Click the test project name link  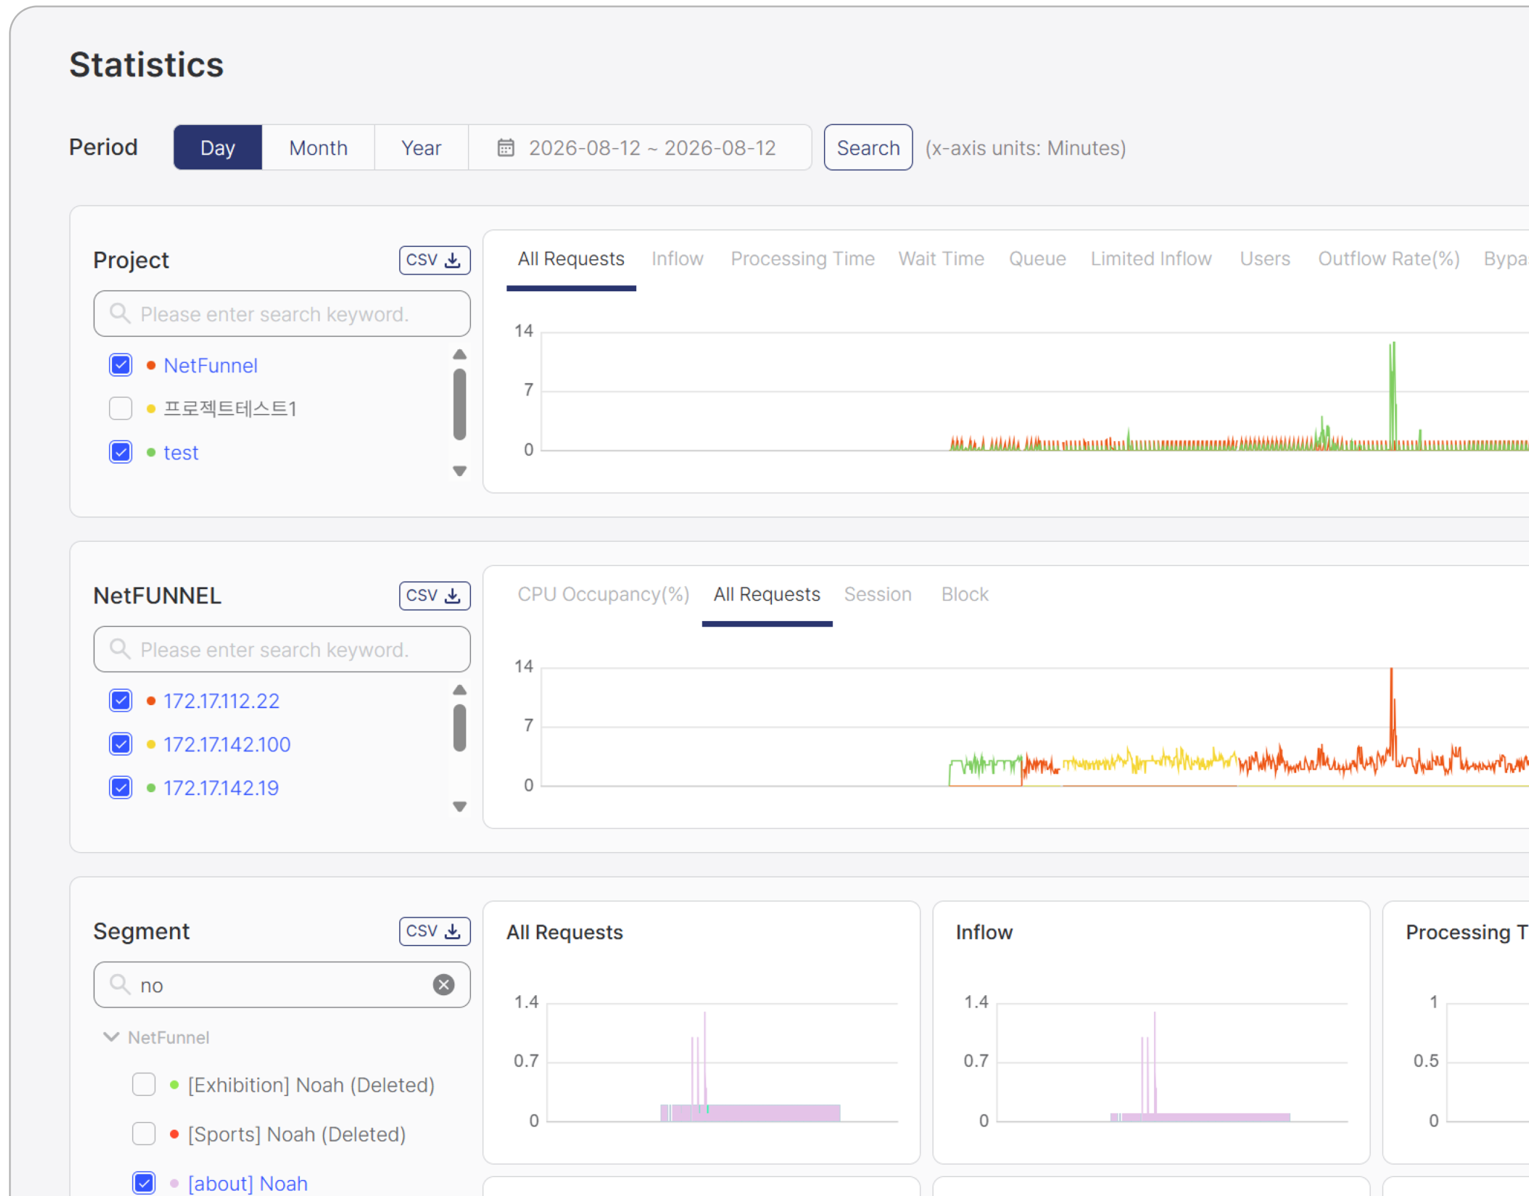181,452
